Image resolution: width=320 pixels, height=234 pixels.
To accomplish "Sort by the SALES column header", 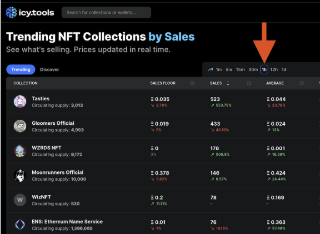I will pyautogui.click(x=216, y=83).
